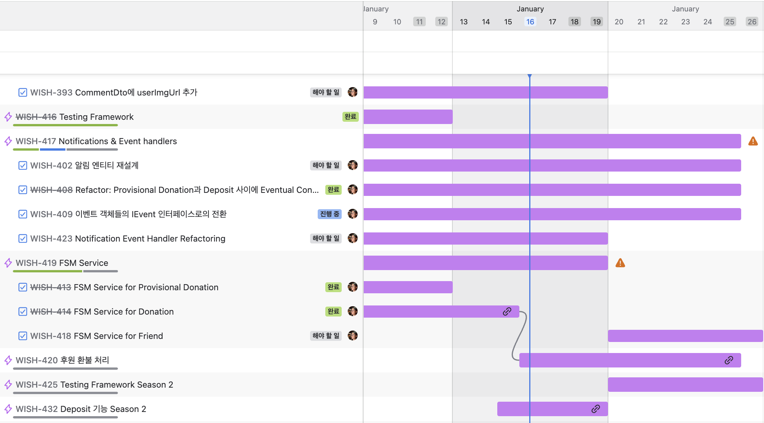The image size is (764, 423).
Task: Click assignee avatar on WISH-414 row
Action: (353, 311)
